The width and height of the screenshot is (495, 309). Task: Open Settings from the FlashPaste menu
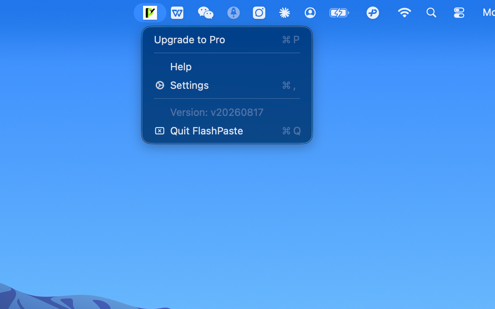pyautogui.click(x=227, y=85)
